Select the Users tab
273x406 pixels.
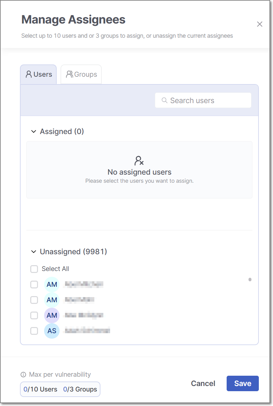point(39,74)
